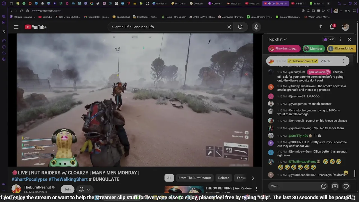Viewport: 359px width, 202px height.
Task: Open the Create upload icon
Action: [x=321, y=27]
